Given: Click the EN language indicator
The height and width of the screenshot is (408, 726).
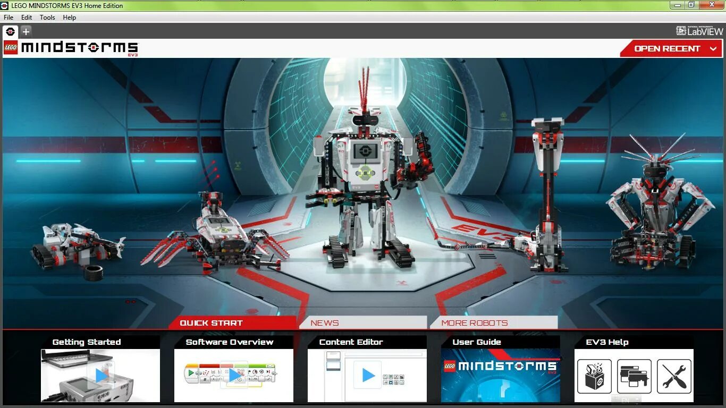Looking at the screenshot, I should (x=626, y=400).
